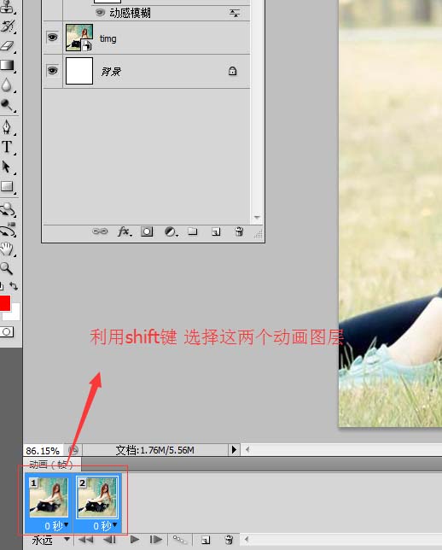Add a layer mask from Layers panel
Image resolution: width=442 pixels, height=550 pixels.
click(x=147, y=231)
